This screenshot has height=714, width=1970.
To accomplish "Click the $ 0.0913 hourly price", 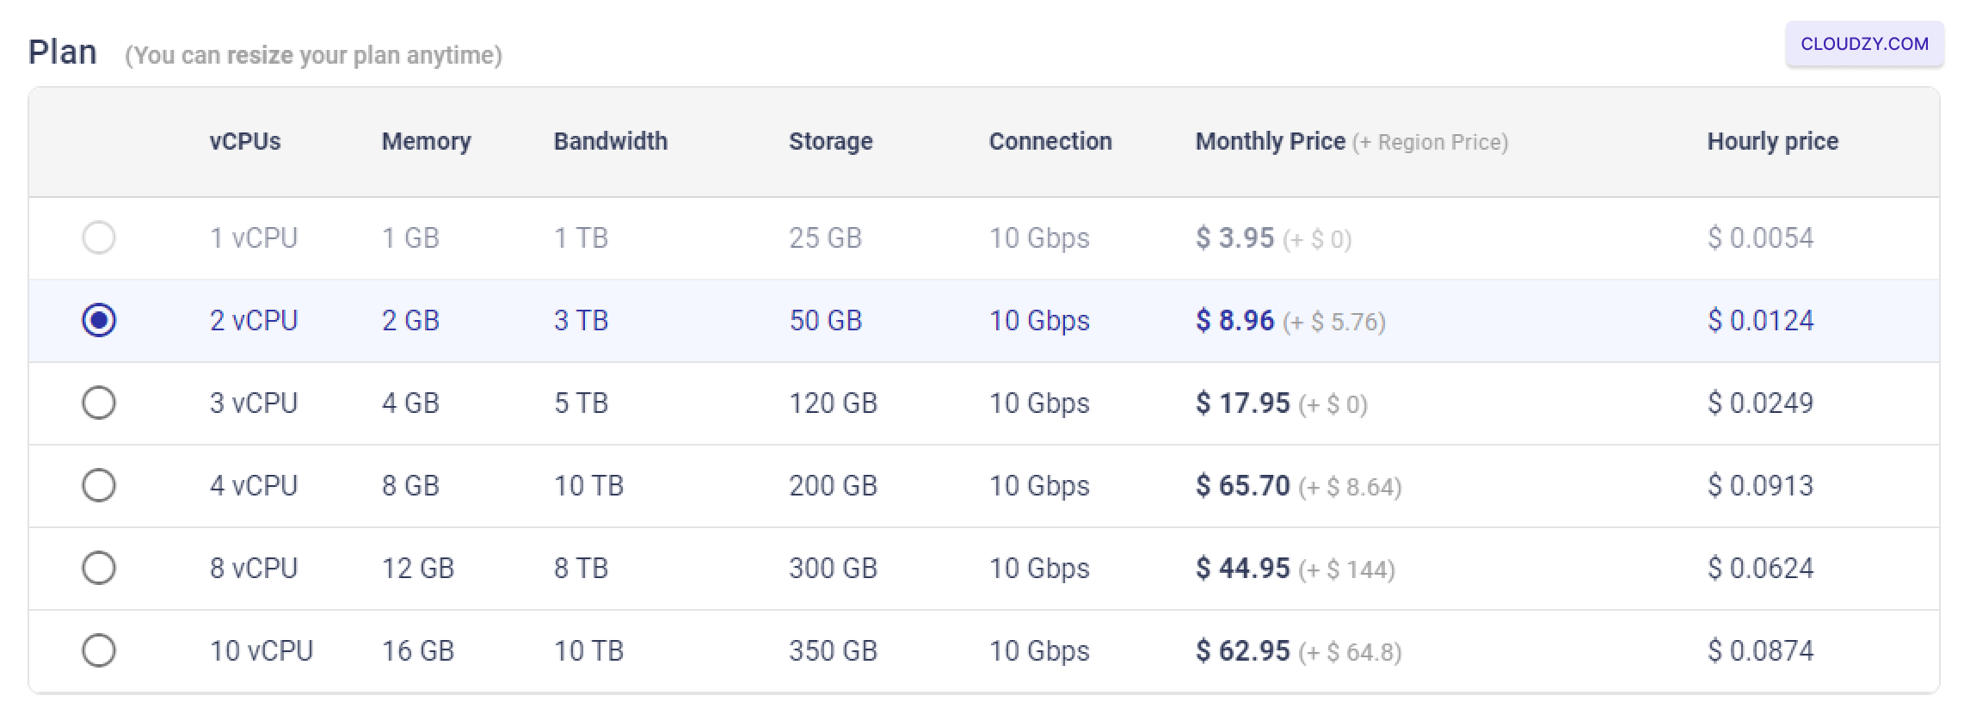I will click(x=1760, y=485).
